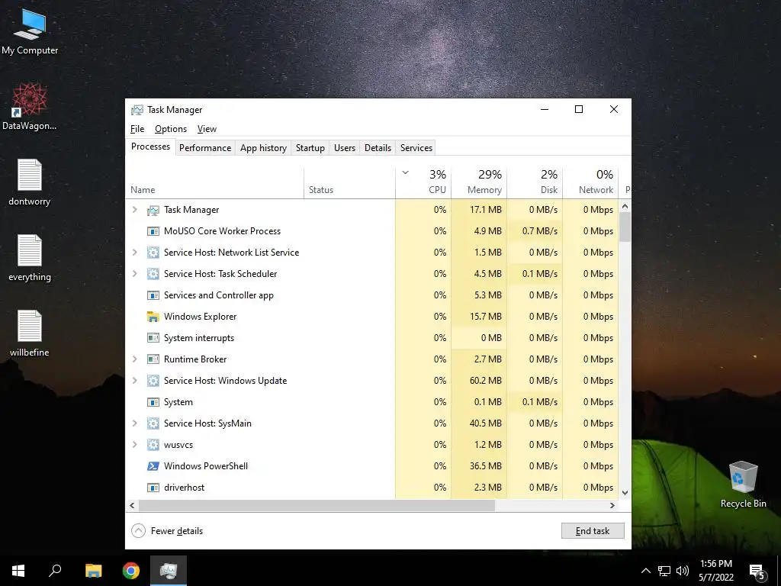
Task: Sort processes by Name column
Action: pyautogui.click(x=214, y=183)
